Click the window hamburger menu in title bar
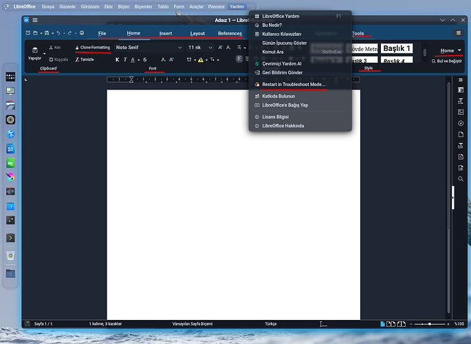Screen dimensions: 471x344 (35, 20)
